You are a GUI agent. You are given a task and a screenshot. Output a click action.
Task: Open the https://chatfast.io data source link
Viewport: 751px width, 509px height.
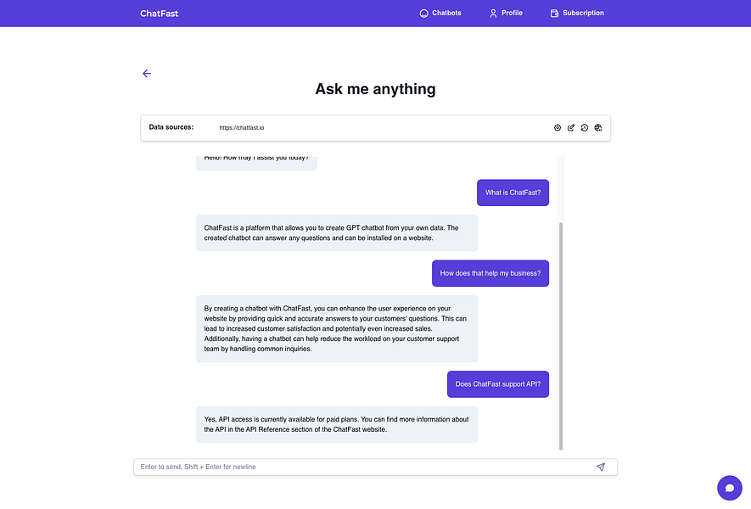[x=242, y=127]
